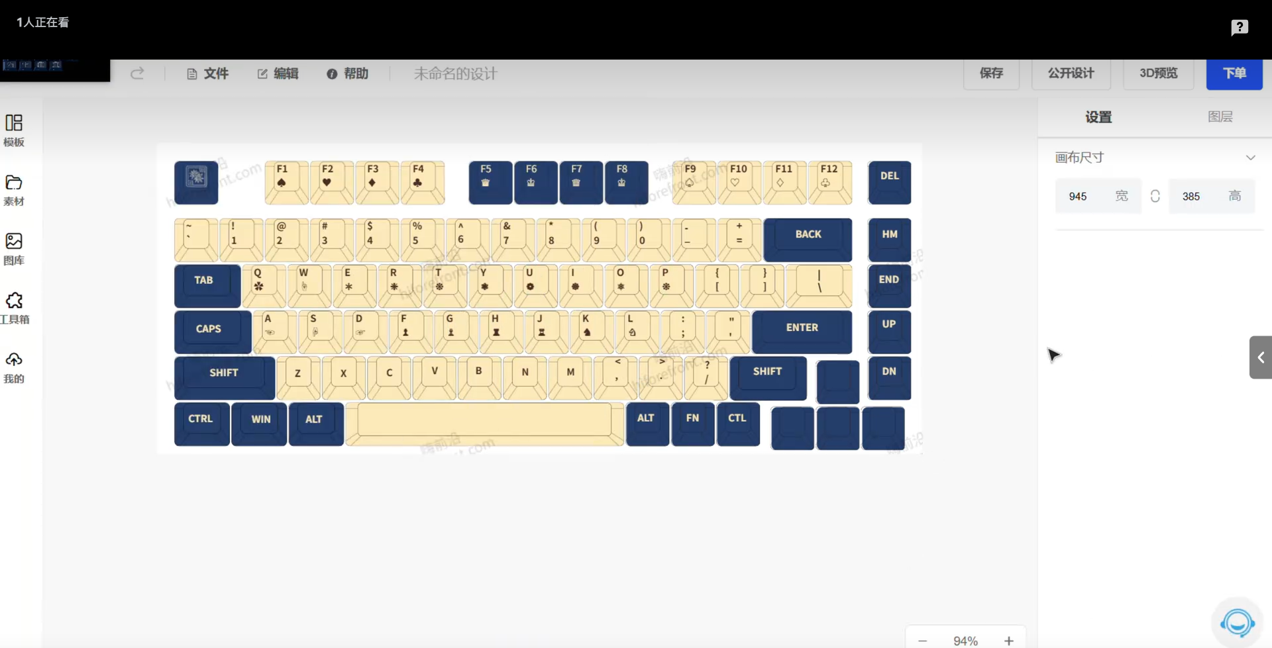1272x648 pixels.
Task: Place an order with 下单
Action: pos(1234,73)
